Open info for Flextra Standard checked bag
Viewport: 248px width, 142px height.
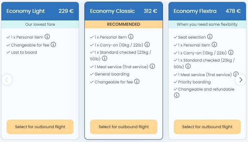coord(188,66)
